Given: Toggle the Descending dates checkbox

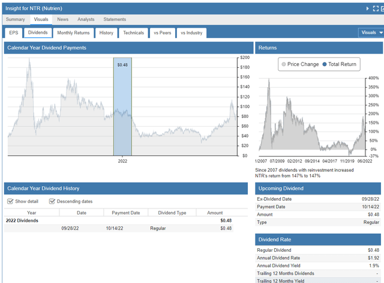Looking at the screenshot, I should coord(52,201).
